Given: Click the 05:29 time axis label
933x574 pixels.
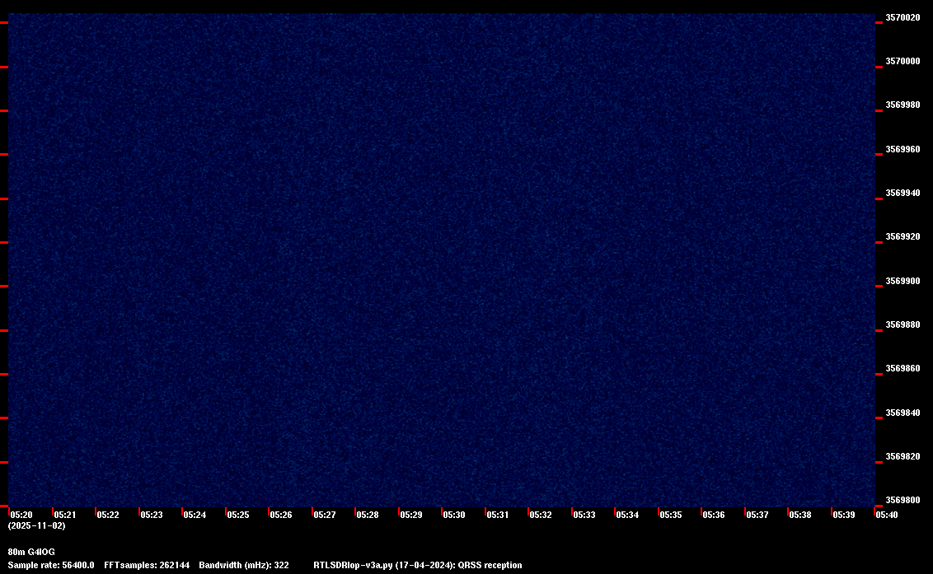Looking at the screenshot, I should (x=411, y=515).
